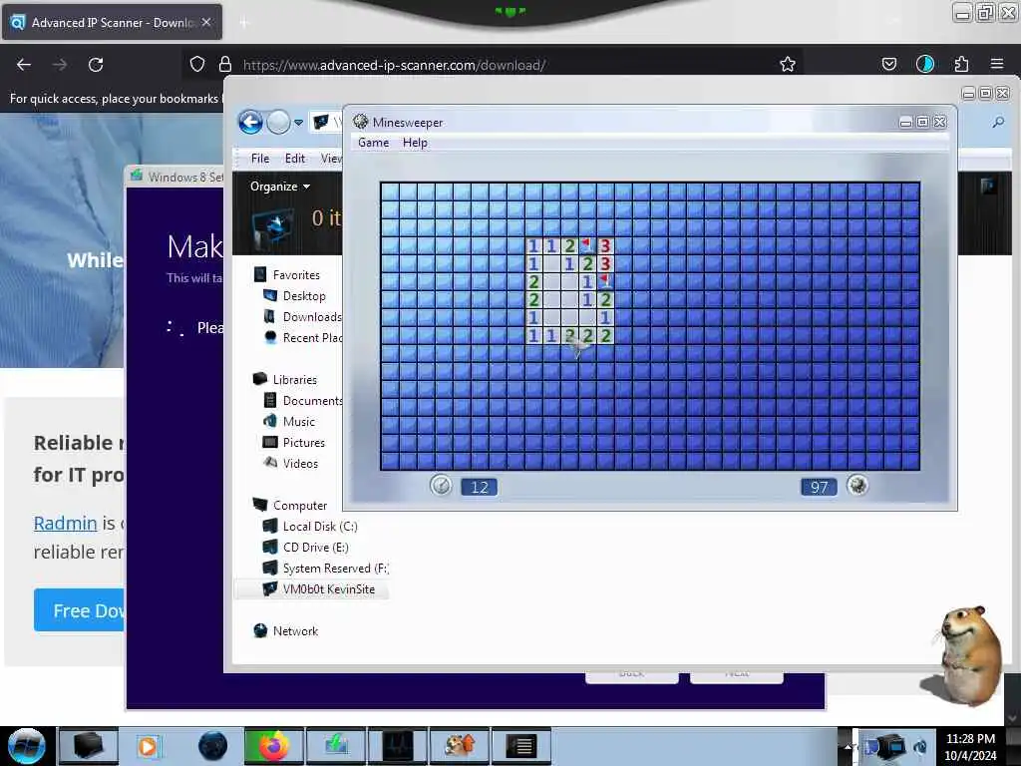The width and height of the screenshot is (1021, 766).
Task: Open the Edit menu in Explorer window
Action: (294, 159)
